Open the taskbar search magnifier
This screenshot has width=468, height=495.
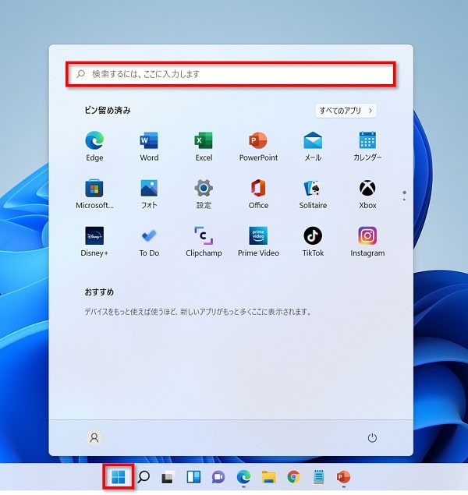tap(144, 477)
